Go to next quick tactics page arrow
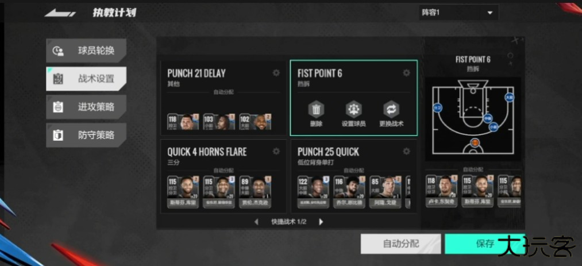 [321, 222]
